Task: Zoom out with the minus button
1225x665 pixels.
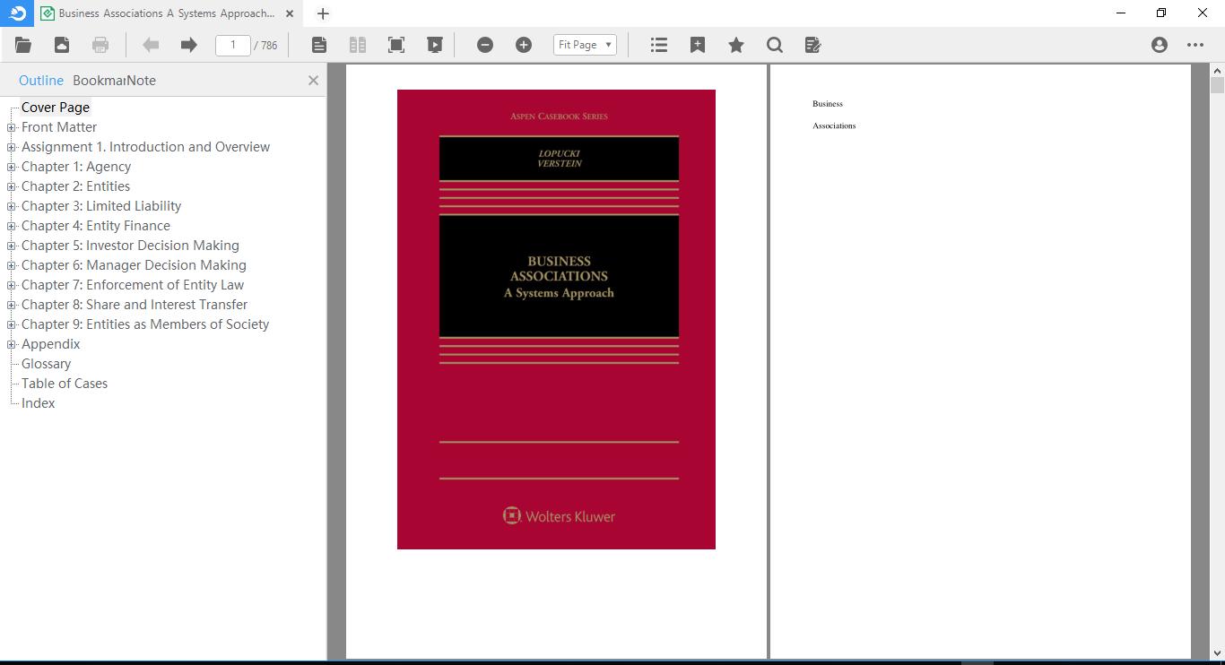Action: pyautogui.click(x=485, y=45)
